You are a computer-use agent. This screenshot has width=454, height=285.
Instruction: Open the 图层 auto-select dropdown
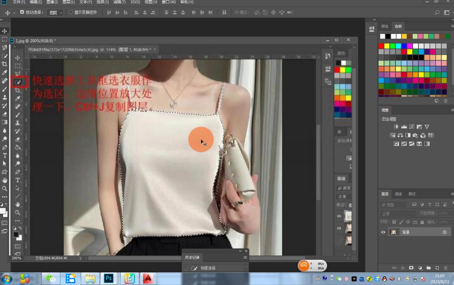[x=55, y=13]
